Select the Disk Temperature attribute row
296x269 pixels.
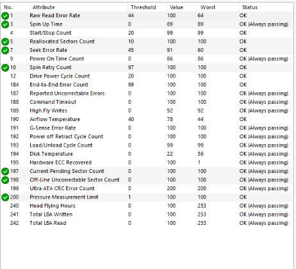(147, 154)
